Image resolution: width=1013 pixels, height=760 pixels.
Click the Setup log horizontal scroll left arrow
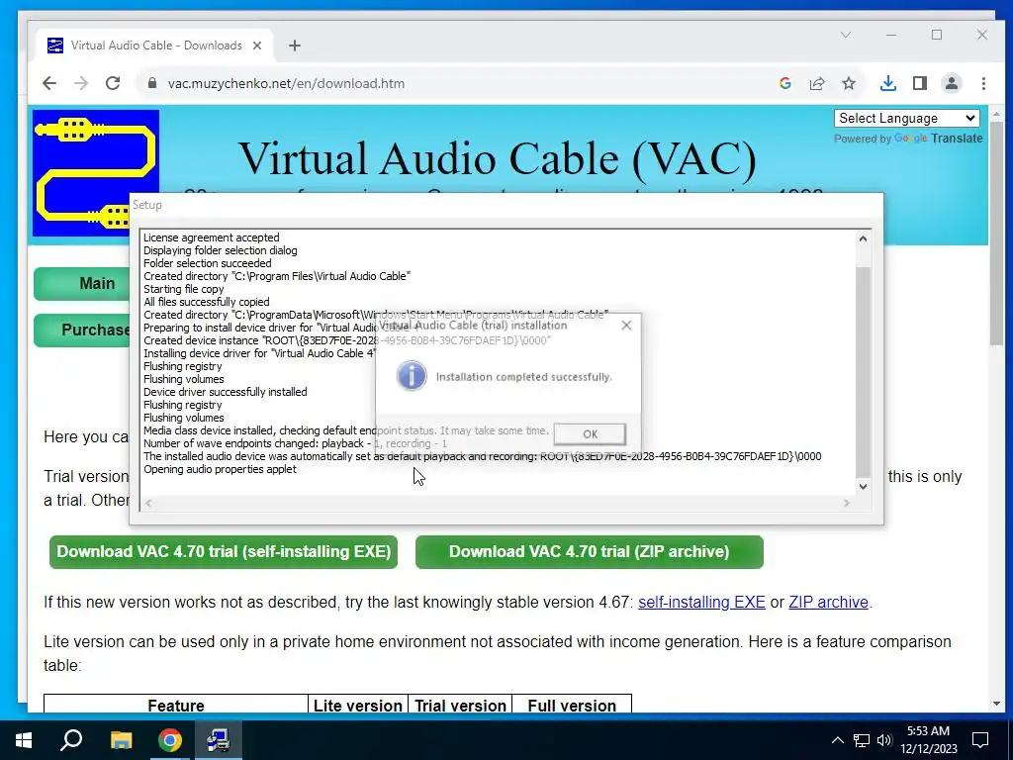[x=148, y=503]
